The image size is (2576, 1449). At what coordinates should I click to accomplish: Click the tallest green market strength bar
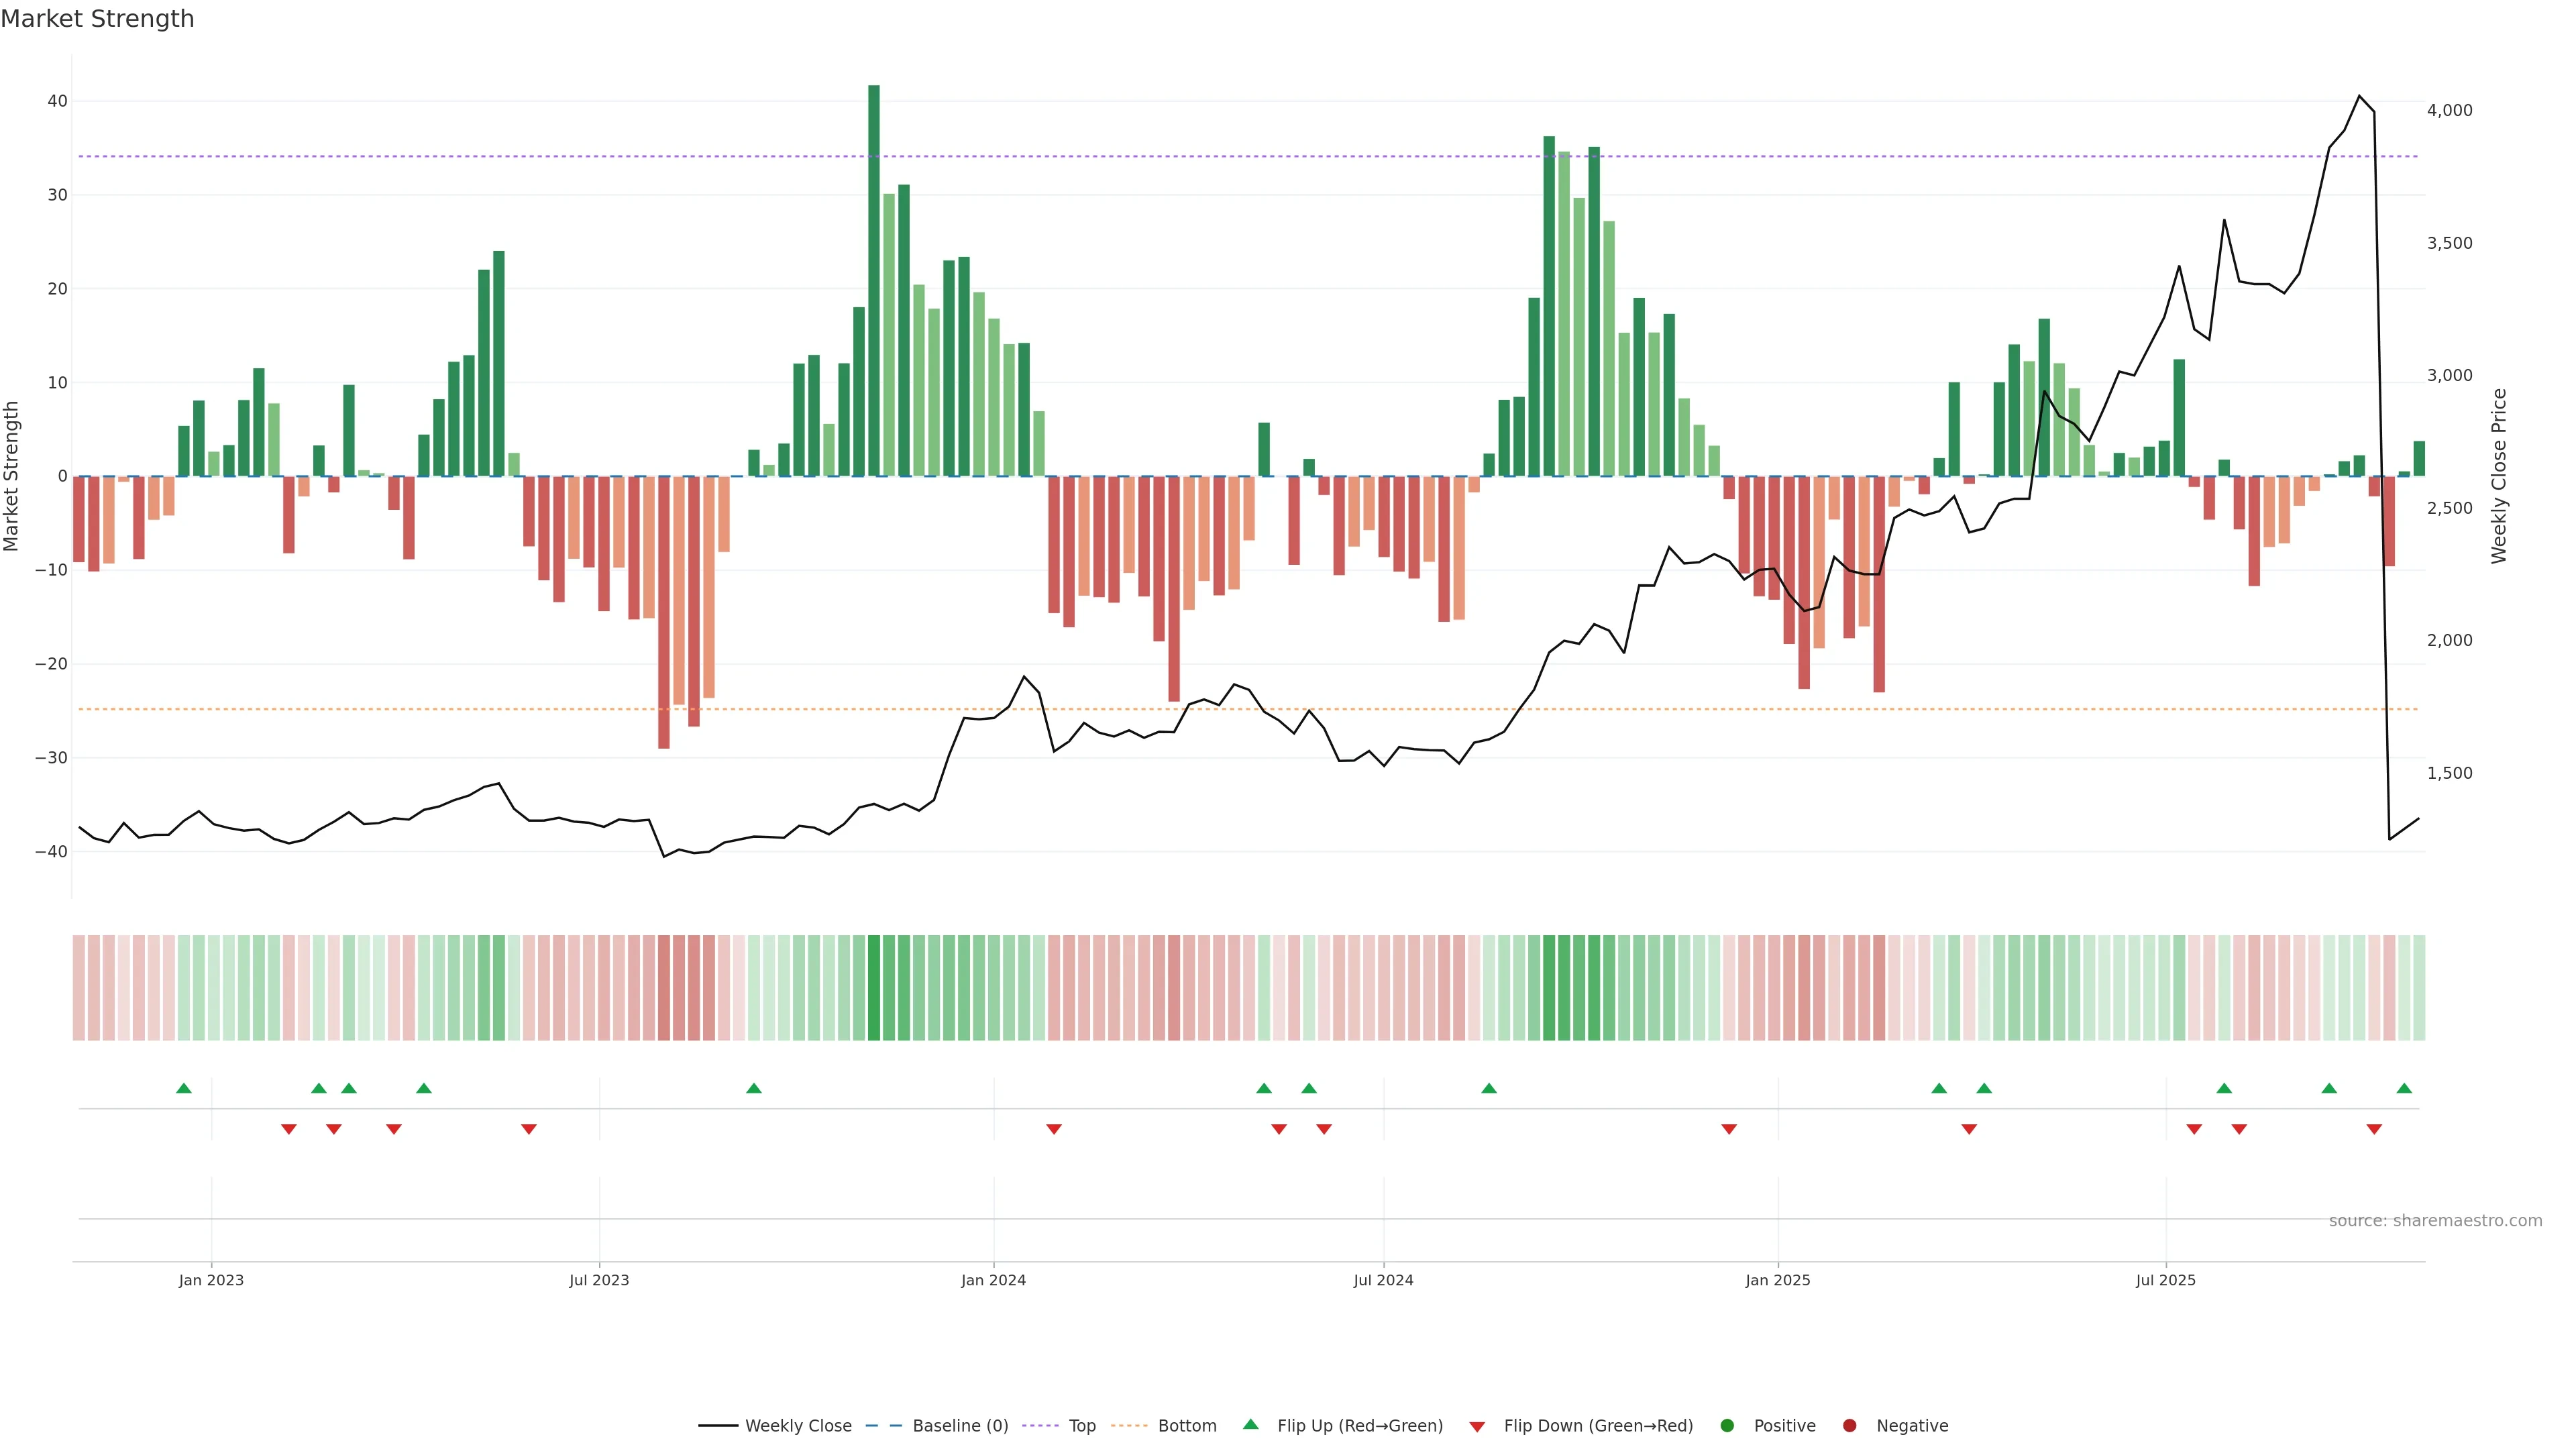[874, 280]
